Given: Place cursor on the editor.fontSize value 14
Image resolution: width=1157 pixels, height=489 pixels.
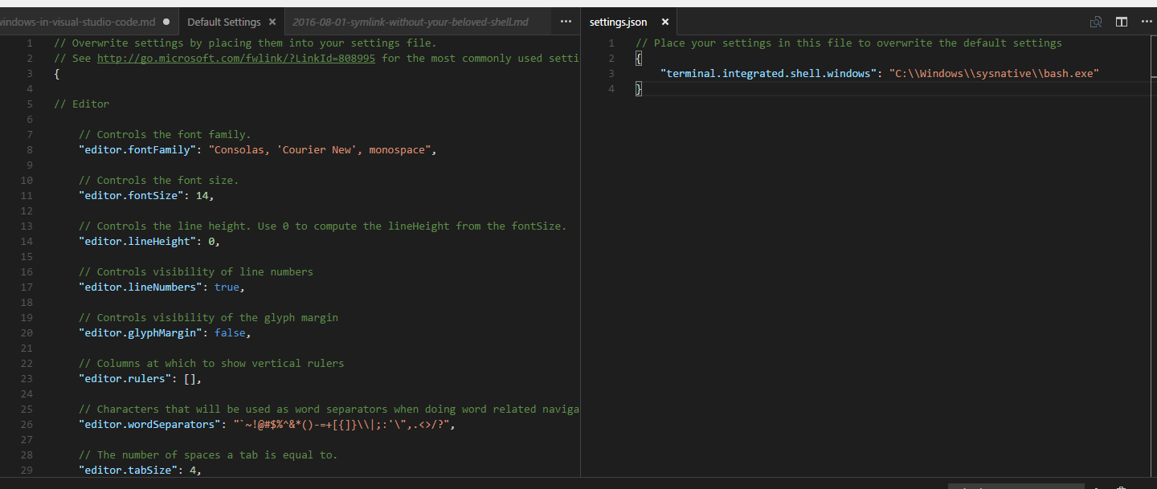Looking at the screenshot, I should click(202, 195).
